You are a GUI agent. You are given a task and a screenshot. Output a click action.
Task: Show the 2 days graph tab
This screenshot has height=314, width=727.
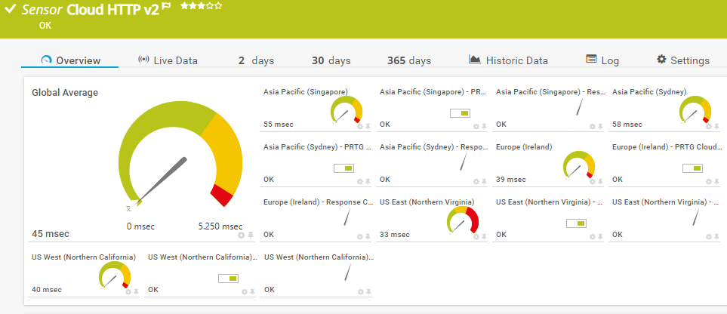point(256,60)
